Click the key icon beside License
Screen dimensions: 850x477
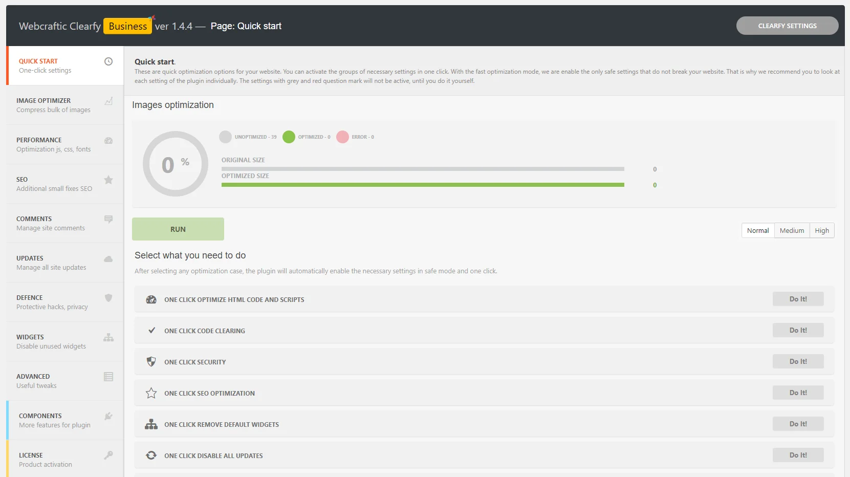point(108,456)
